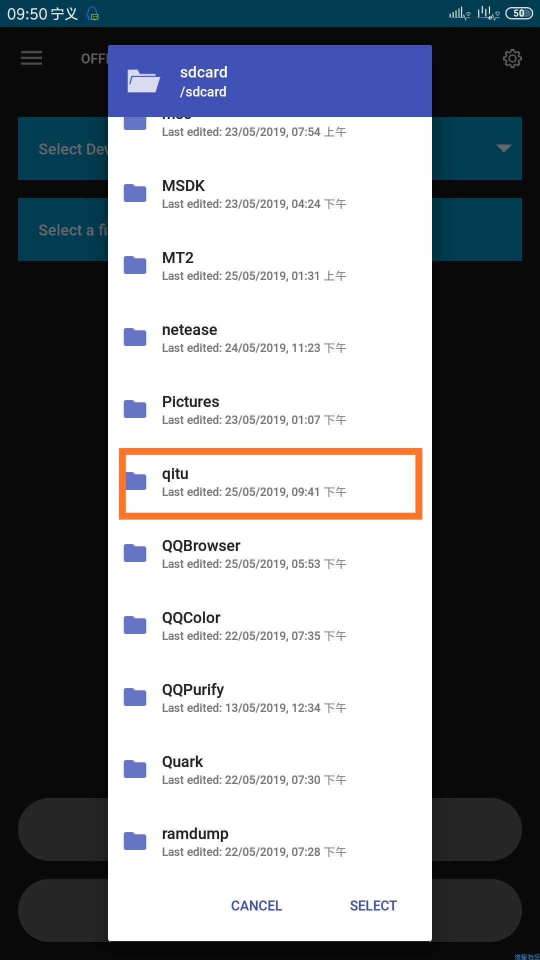540x960 pixels.
Task: Expand the Select Device dropdown arrow
Action: click(503, 148)
